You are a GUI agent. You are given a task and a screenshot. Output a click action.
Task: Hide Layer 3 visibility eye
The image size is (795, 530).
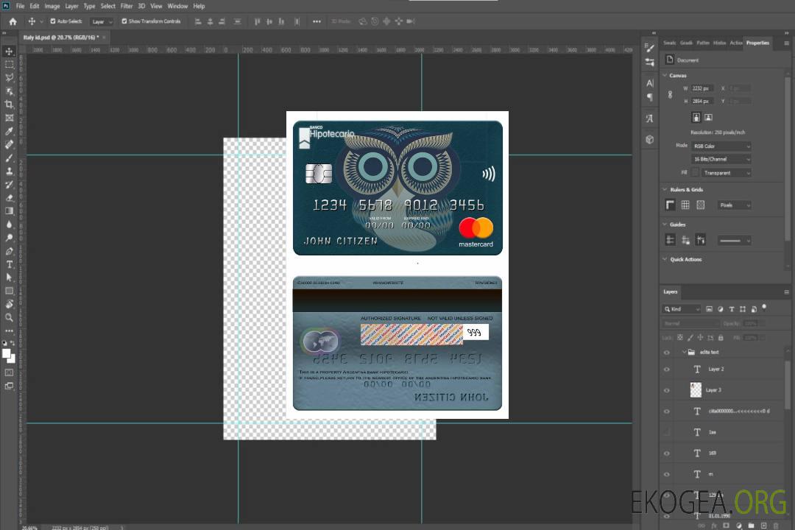(x=667, y=391)
